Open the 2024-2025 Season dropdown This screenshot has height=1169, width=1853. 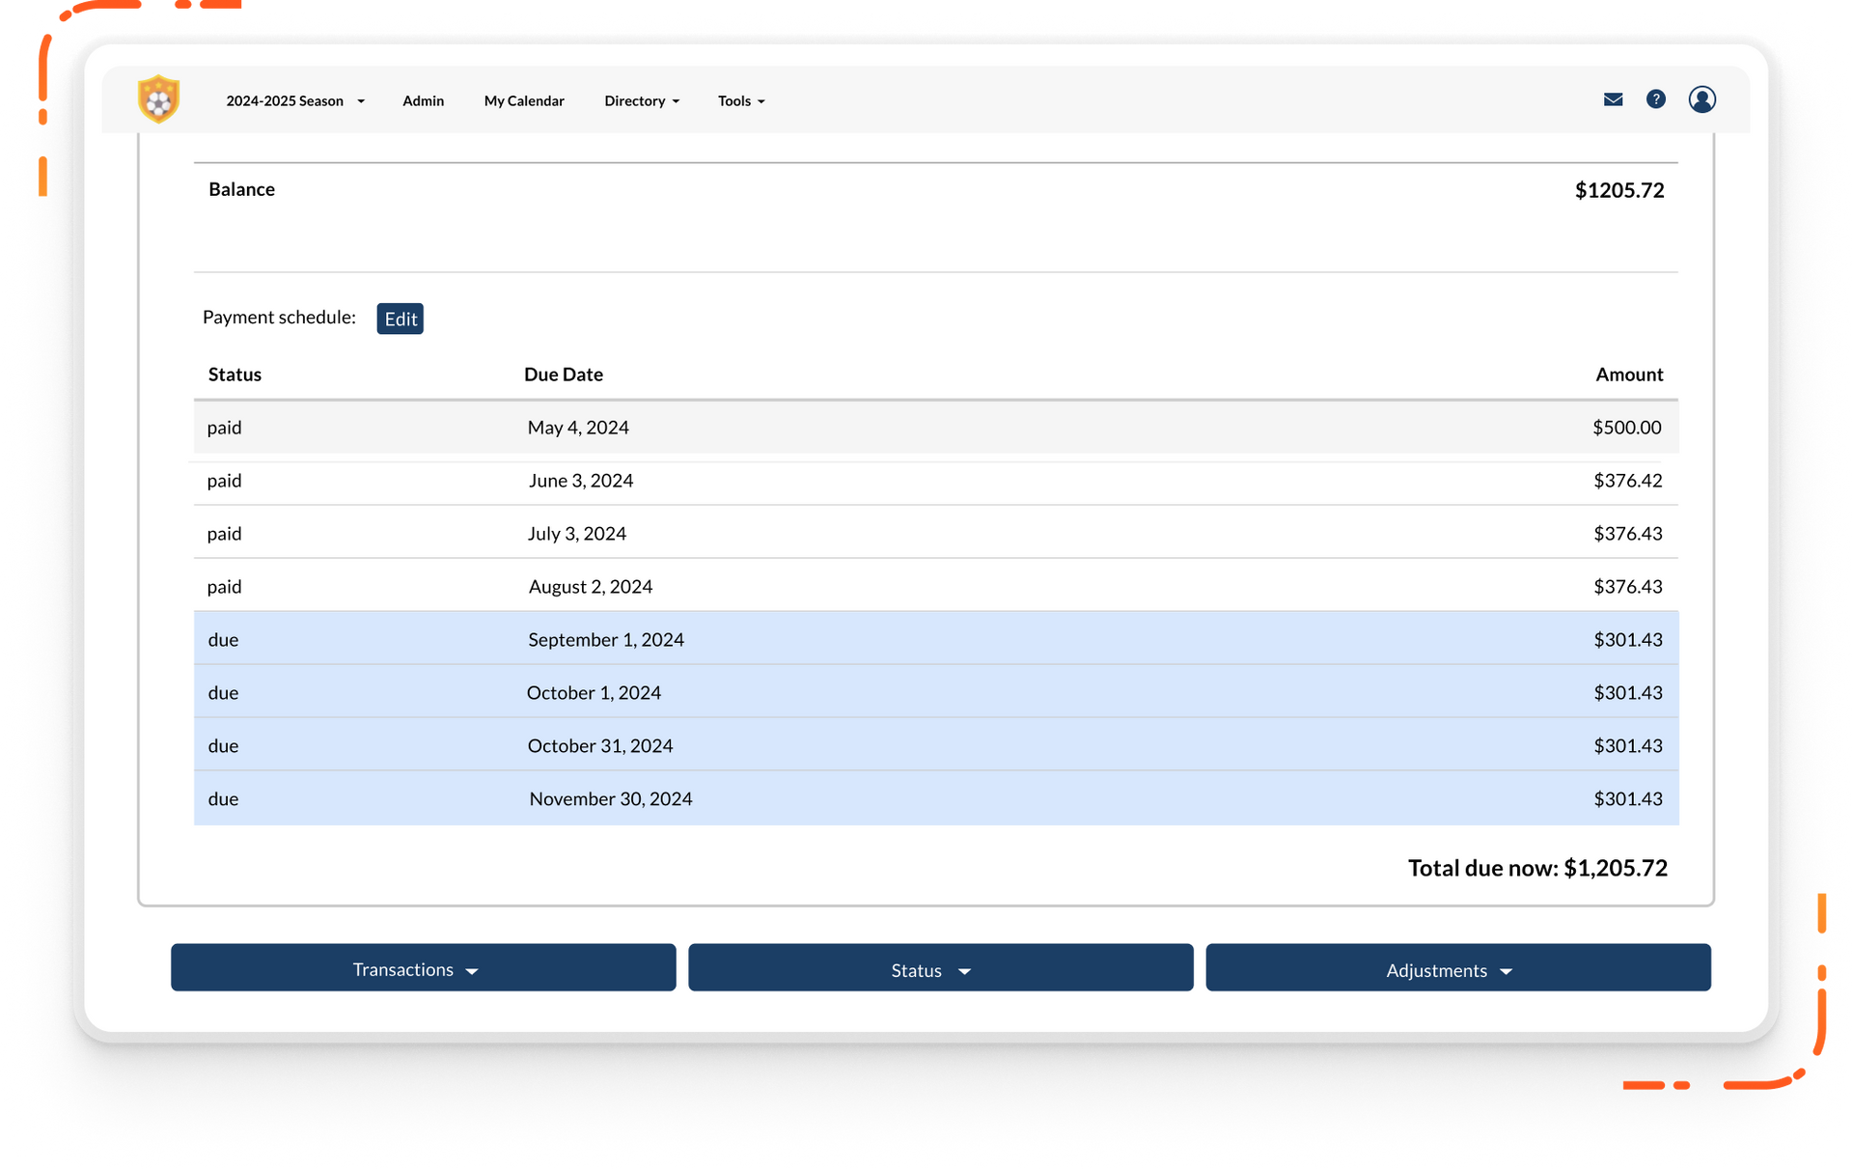click(x=293, y=99)
